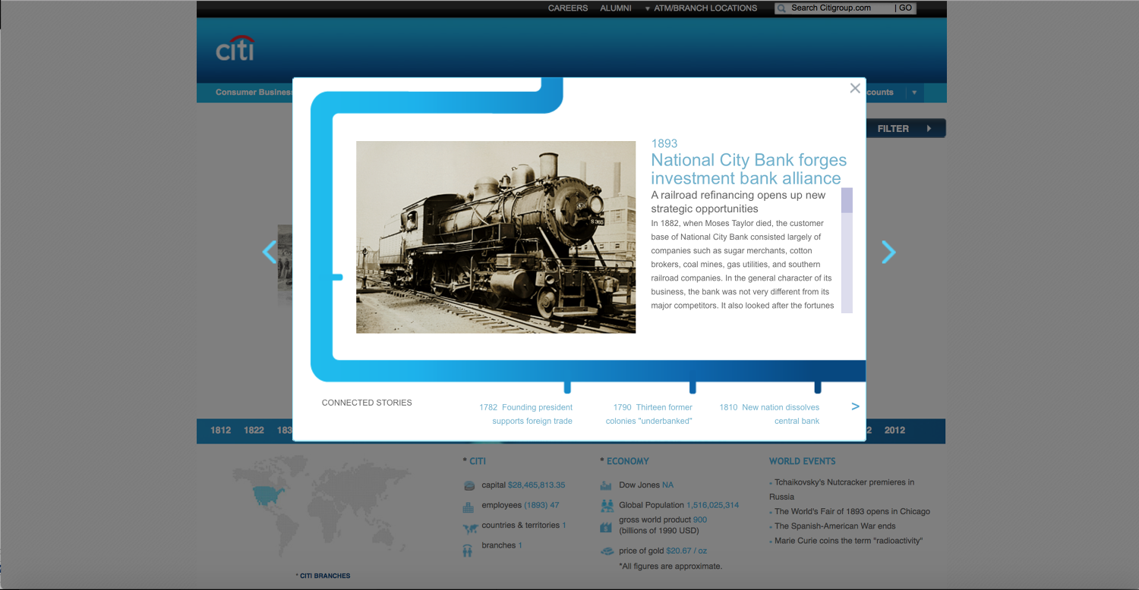The image size is (1139, 590).
Task: Expand ATM/BRANCH LOCATIONS dropdown
Action: [x=701, y=8]
